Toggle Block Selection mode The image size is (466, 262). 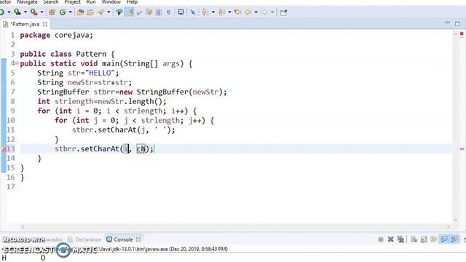[159, 12]
